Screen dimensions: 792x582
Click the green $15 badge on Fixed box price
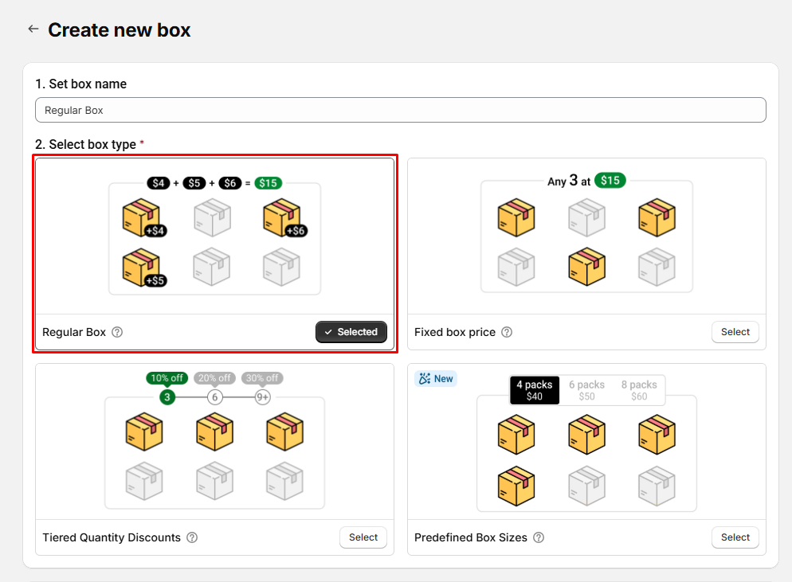[x=610, y=181]
